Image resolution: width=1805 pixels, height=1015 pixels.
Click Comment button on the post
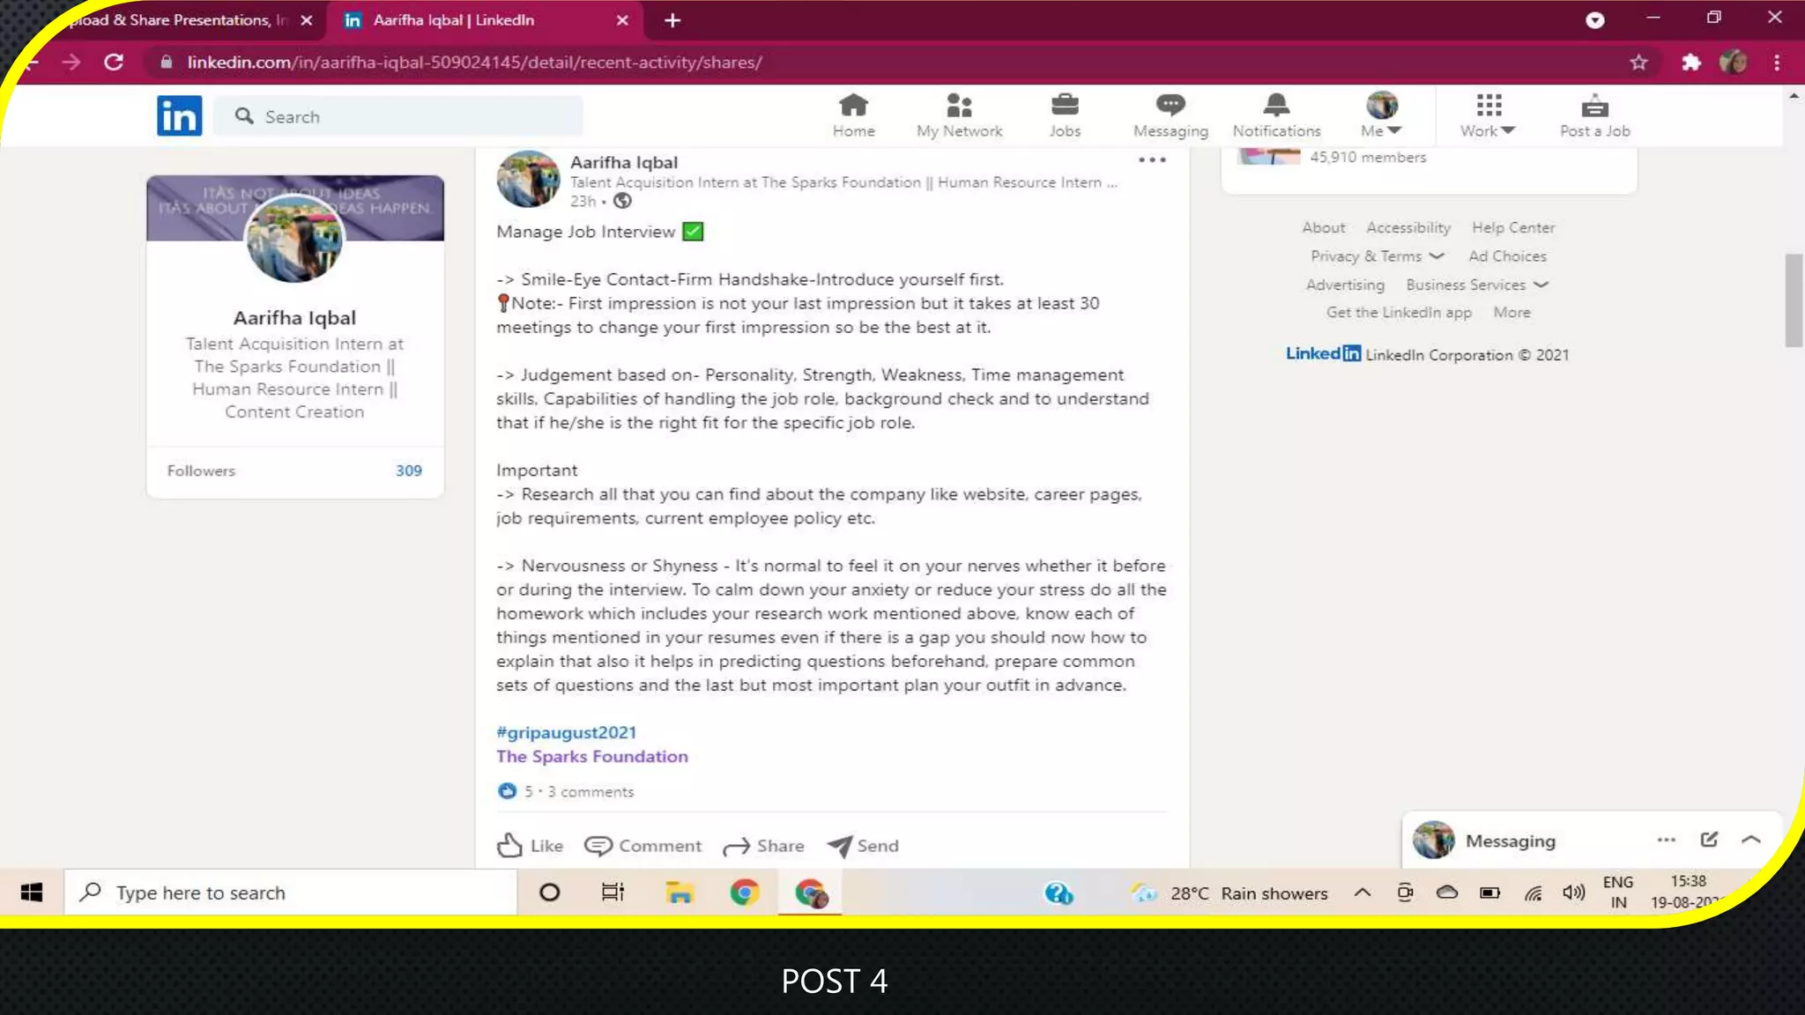643,846
